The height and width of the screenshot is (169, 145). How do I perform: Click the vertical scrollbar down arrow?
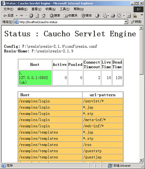[141, 160]
